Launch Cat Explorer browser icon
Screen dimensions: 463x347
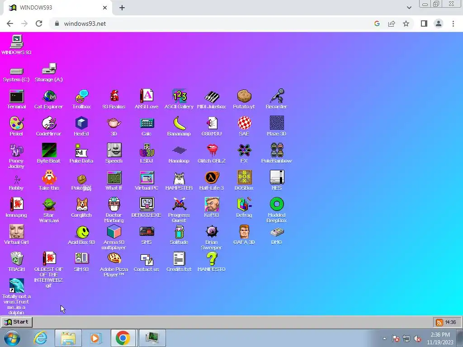tap(49, 96)
